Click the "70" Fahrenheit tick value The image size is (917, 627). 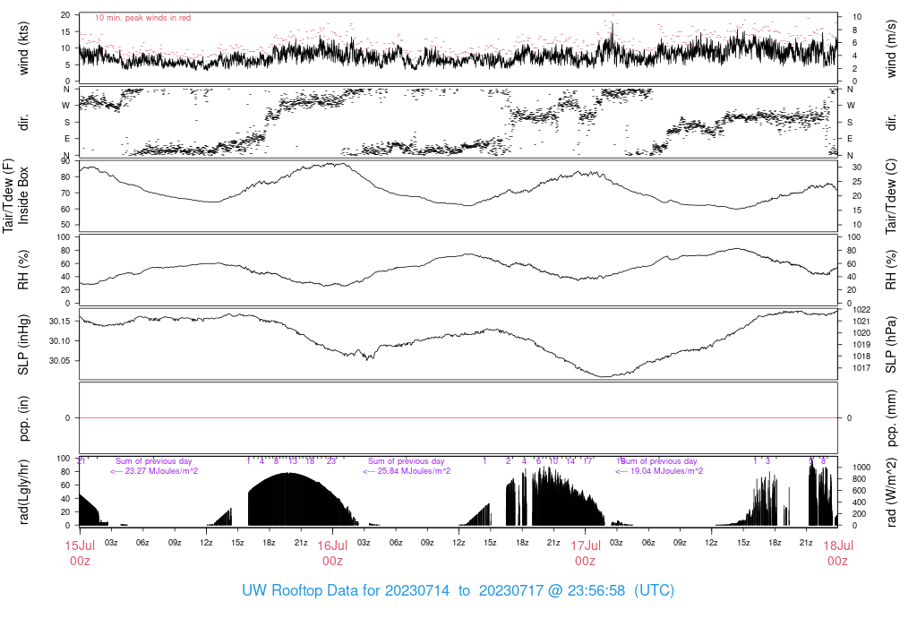65,193
